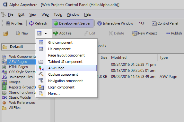Expand the component type dropdown arrow

tap(46, 34)
